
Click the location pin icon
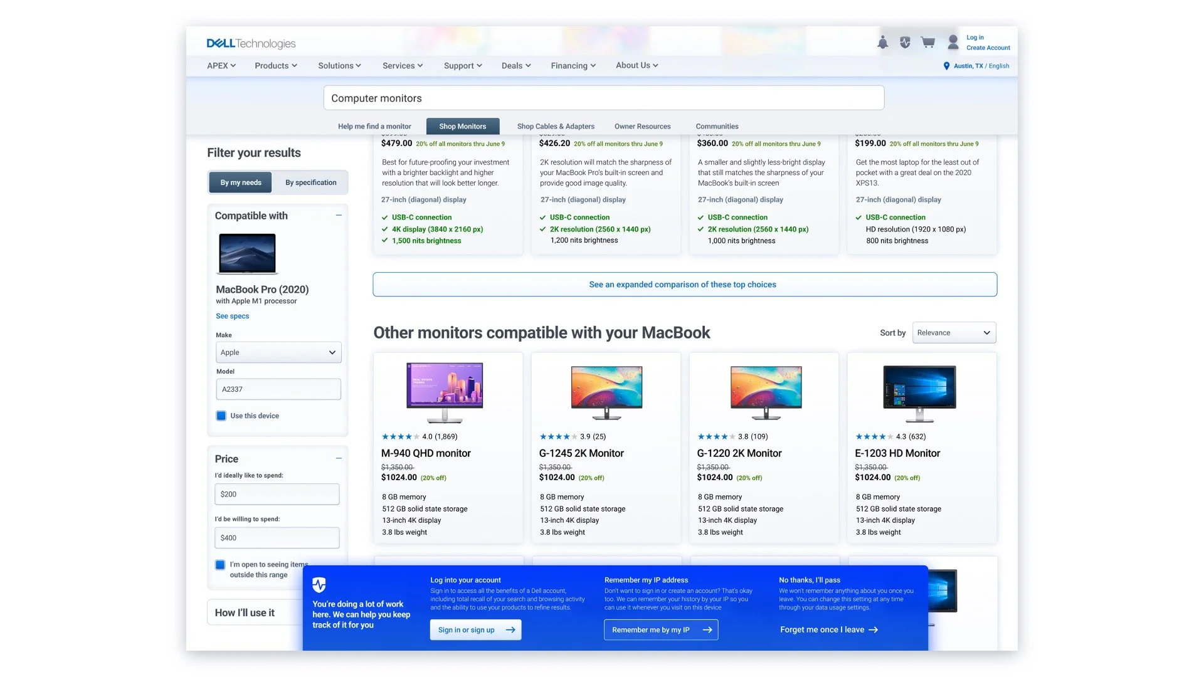[946, 66]
